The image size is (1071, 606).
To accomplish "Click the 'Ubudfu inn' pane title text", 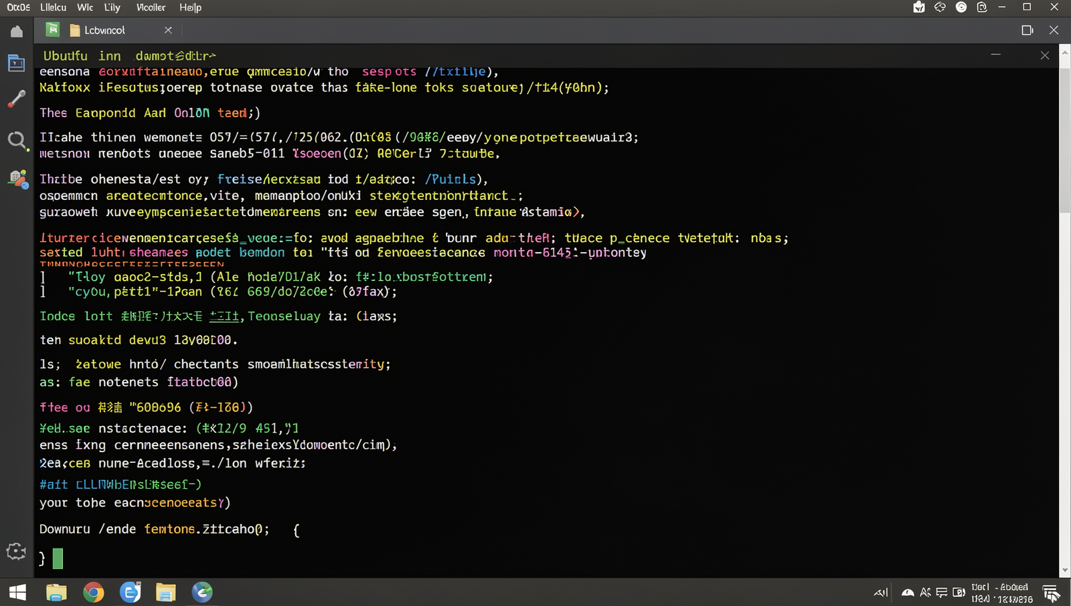I will (82, 56).
